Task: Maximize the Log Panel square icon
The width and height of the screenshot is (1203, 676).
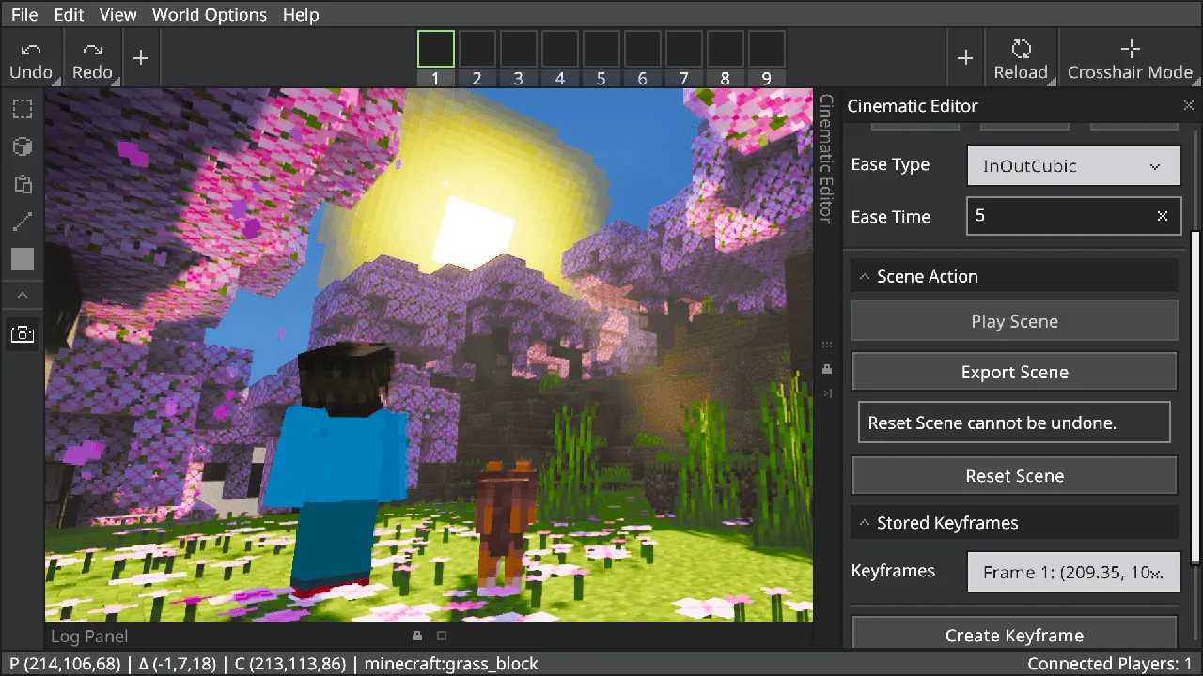Action: tap(441, 637)
